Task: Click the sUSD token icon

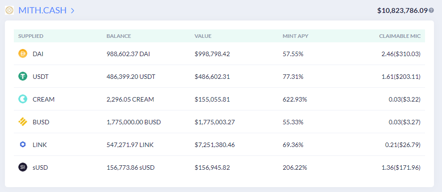Action: pos(22,167)
